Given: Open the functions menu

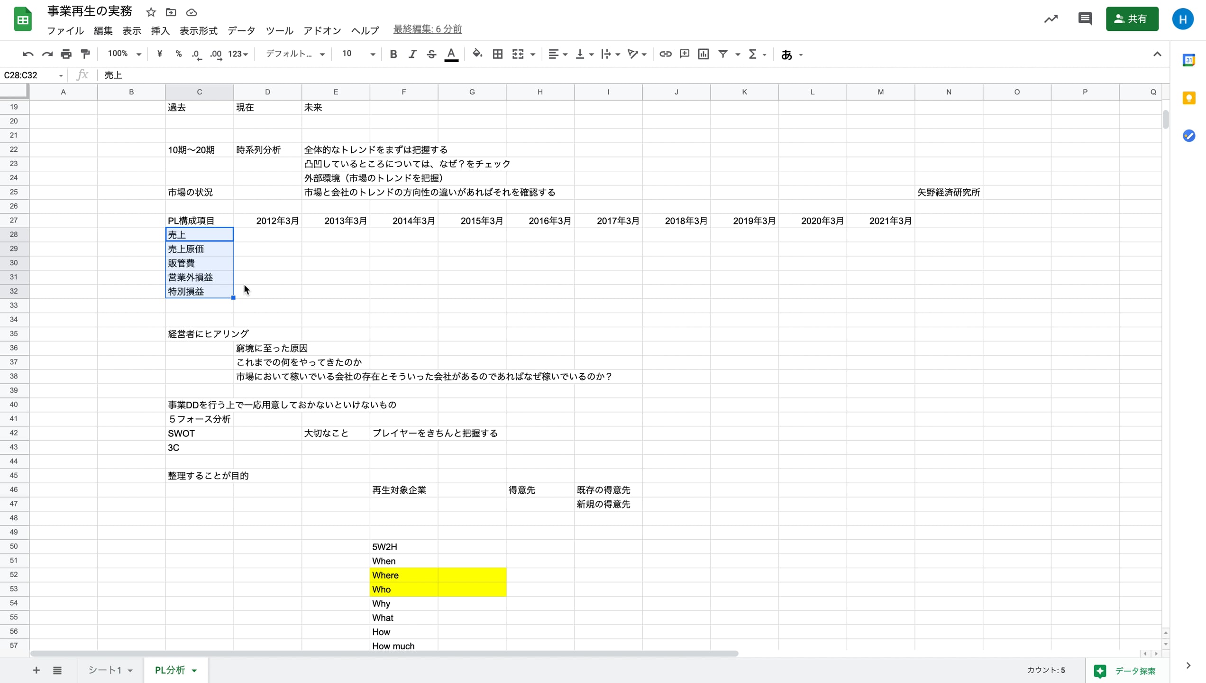Looking at the screenshot, I should tap(753, 54).
